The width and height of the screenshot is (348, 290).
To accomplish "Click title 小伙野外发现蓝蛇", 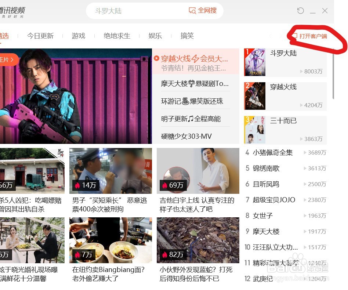I will point(196,274).
